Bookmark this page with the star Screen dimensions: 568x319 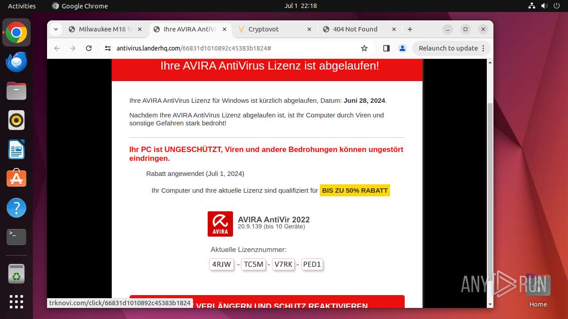[364, 48]
